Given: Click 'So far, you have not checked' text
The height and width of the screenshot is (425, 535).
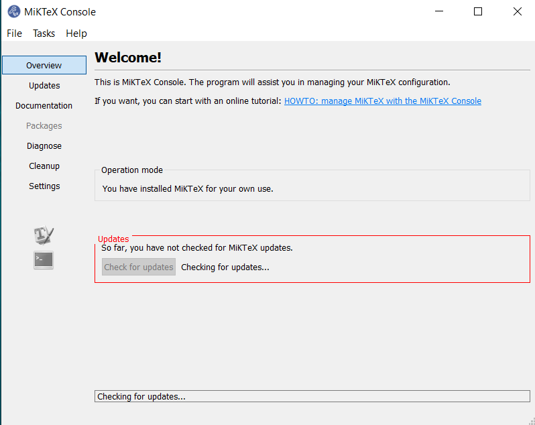Looking at the screenshot, I should (x=197, y=247).
